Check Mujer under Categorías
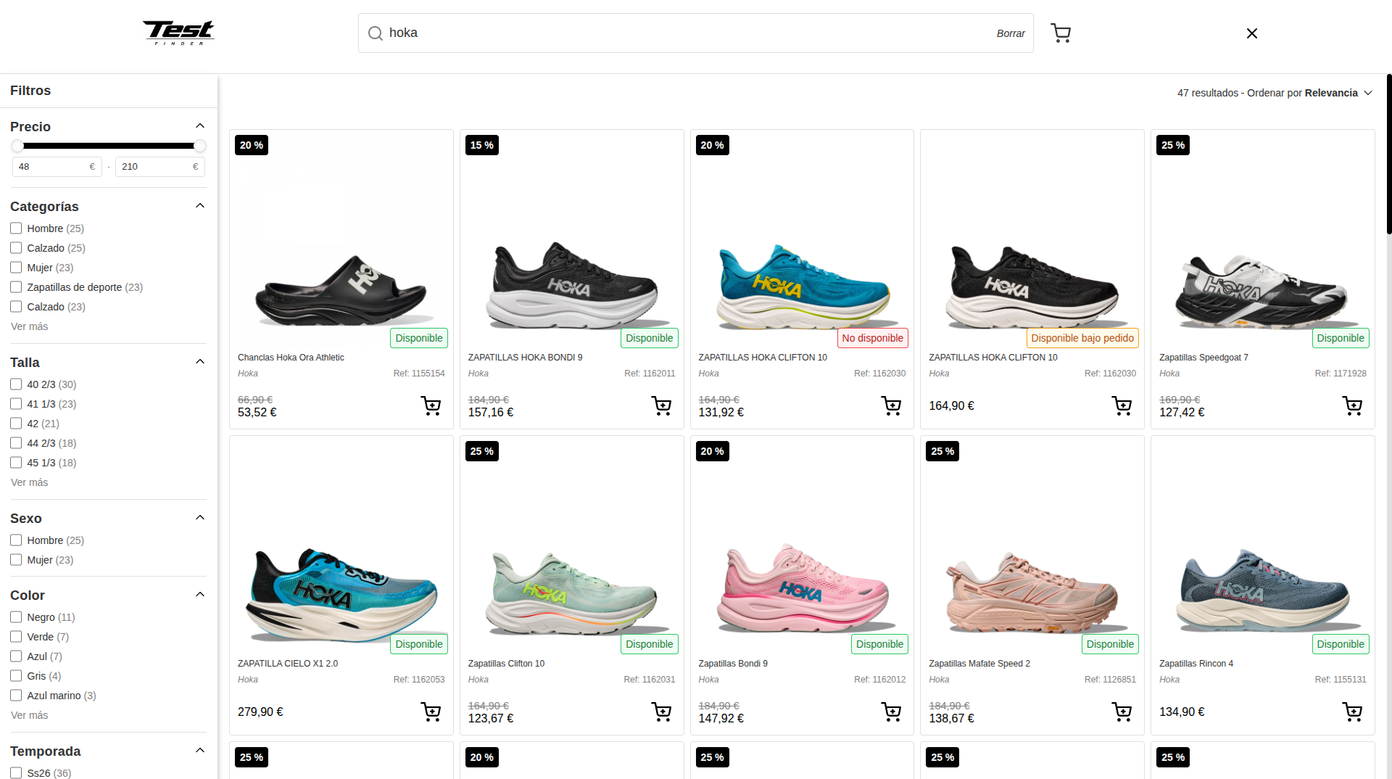 pos(16,268)
